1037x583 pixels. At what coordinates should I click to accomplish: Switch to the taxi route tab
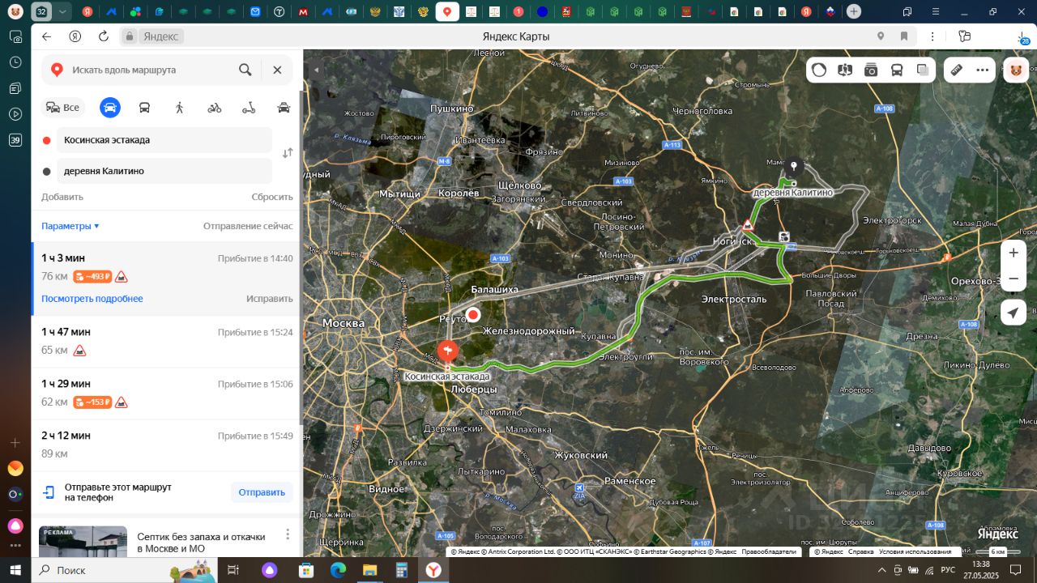[x=284, y=108]
